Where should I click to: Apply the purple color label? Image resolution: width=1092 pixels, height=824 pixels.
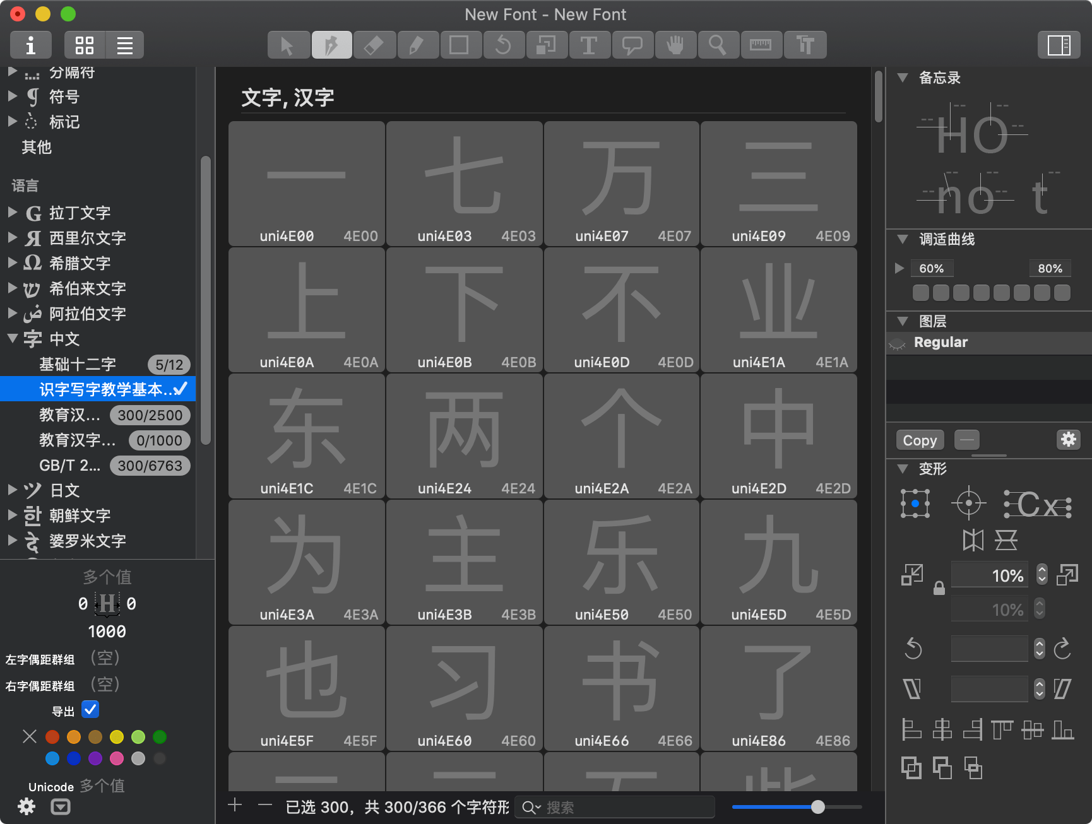95,758
